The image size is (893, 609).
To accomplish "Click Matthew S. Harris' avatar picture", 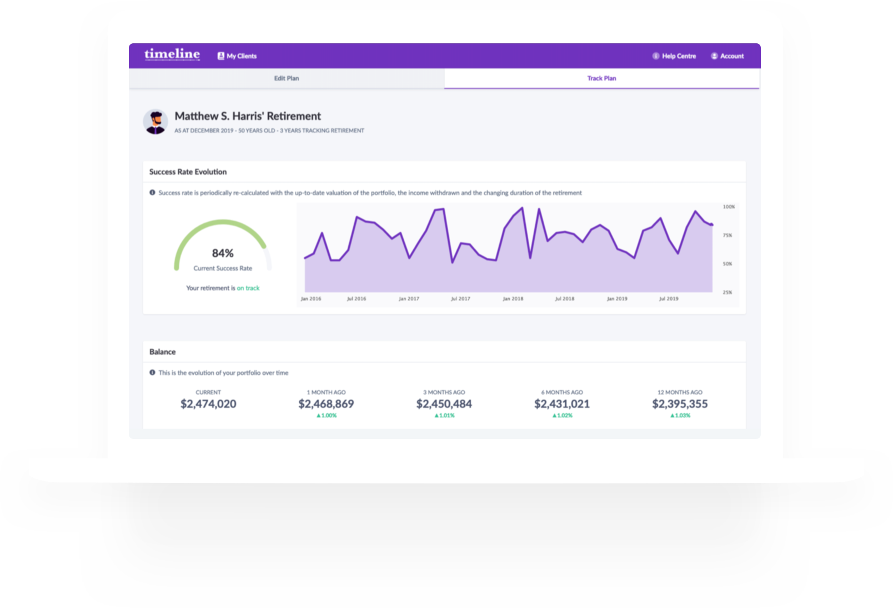I will click(155, 122).
